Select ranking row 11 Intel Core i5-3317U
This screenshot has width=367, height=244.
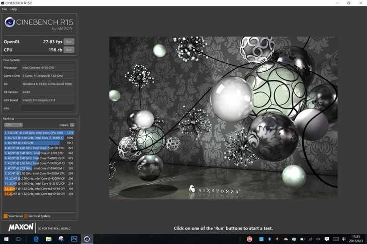(x=39, y=183)
